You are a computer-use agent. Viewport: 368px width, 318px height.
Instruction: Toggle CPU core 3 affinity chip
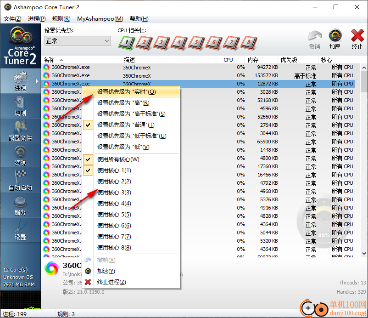(x=162, y=43)
